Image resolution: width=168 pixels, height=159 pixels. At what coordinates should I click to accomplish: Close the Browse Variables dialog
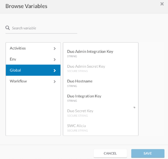(x=162, y=4)
